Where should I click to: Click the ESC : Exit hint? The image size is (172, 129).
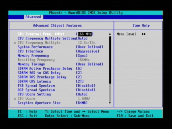(x=27, y=116)
